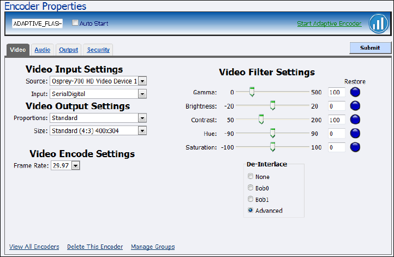This screenshot has height=257, width=394.
Task: Open the Frame Rate dropdown
Action: coord(75,165)
